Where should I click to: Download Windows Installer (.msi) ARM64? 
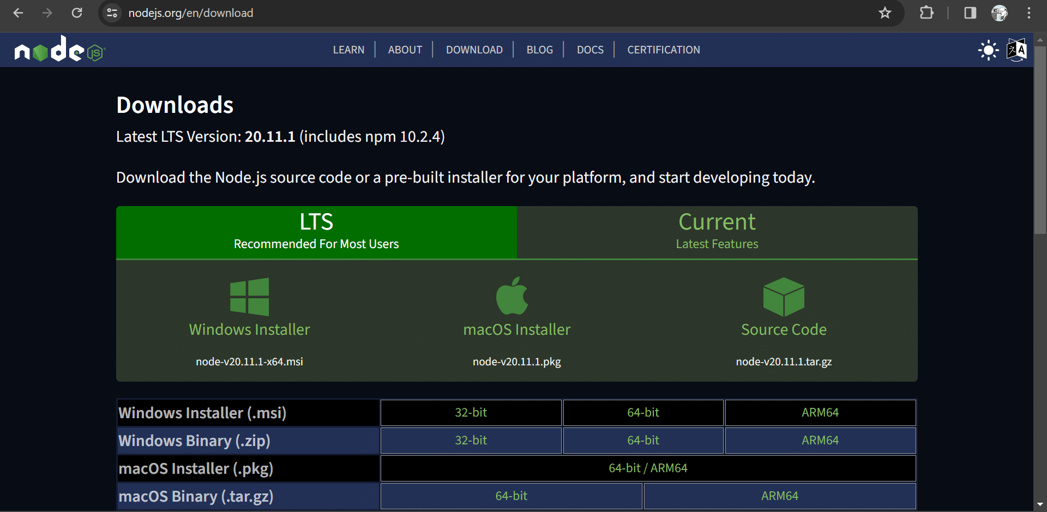(x=820, y=413)
